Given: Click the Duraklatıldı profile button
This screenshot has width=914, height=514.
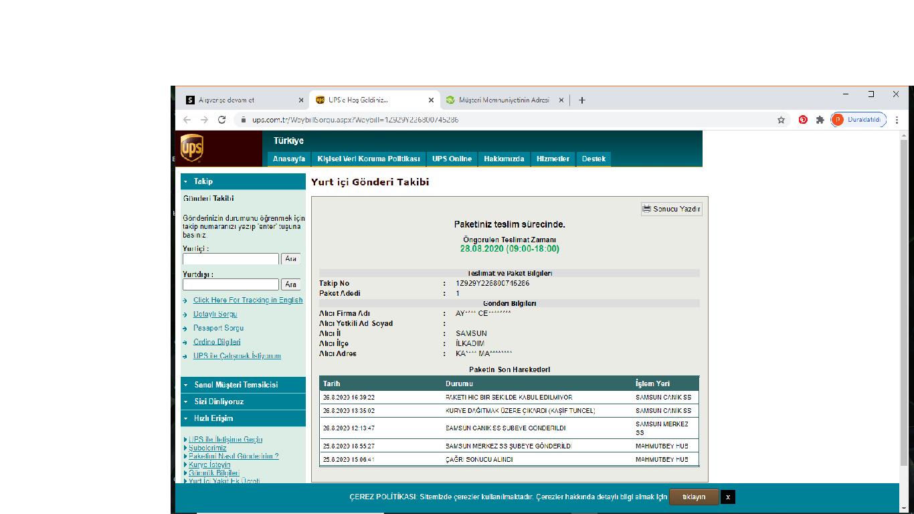Looking at the screenshot, I should coord(858,120).
